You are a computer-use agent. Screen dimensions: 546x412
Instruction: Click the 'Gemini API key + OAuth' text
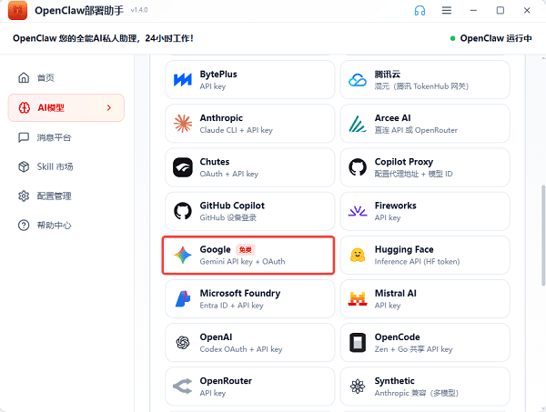click(242, 262)
